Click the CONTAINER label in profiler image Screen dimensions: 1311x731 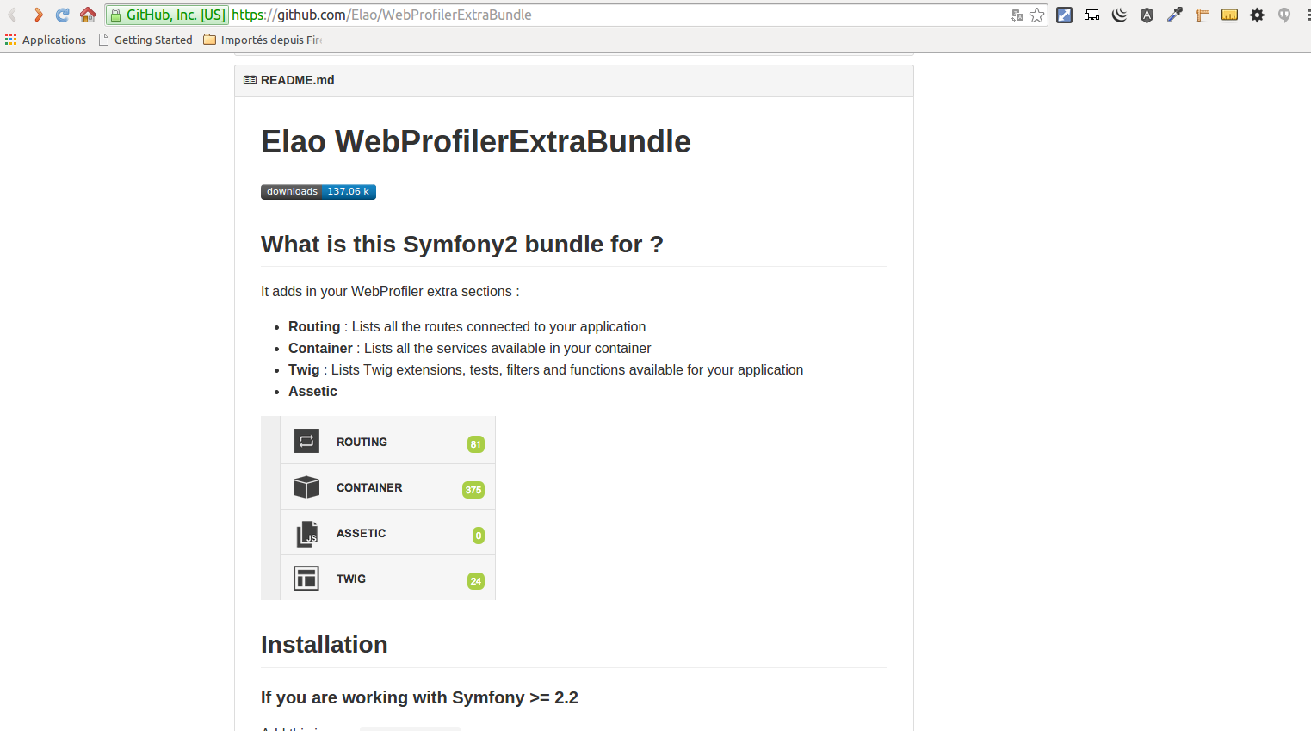[x=369, y=487]
